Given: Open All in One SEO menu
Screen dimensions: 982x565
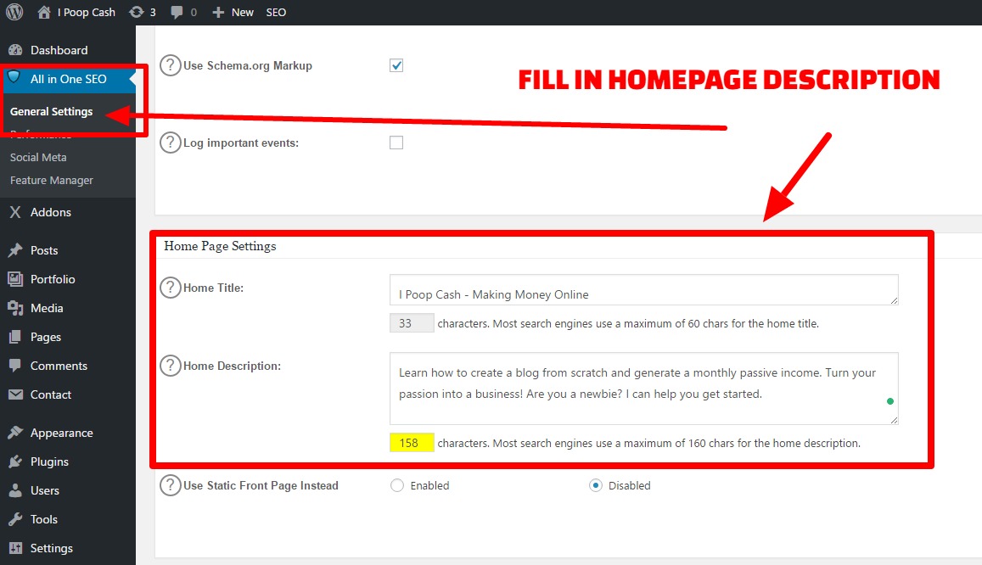Looking at the screenshot, I should tap(68, 79).
